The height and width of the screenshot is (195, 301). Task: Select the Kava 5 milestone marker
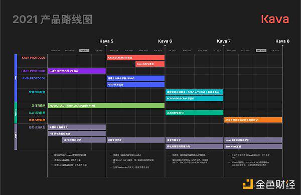click(106, 41)
